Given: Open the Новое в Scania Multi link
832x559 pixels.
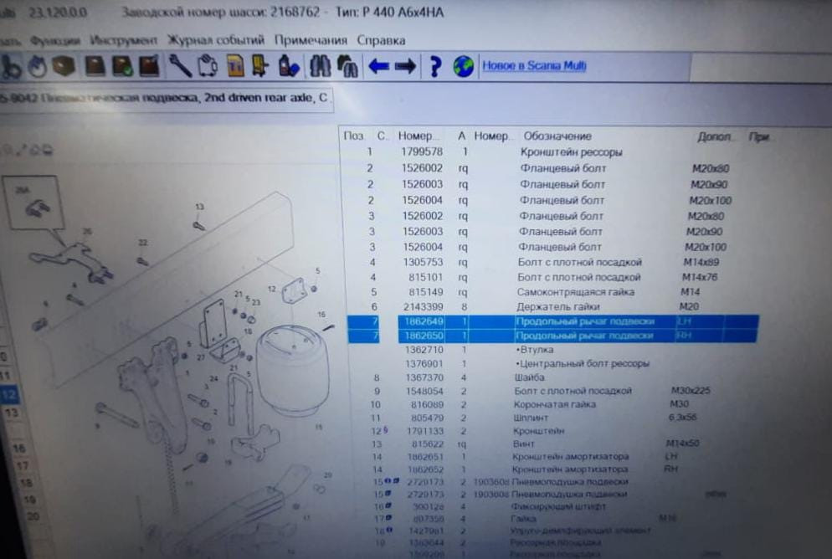Looking at the screenshot, I should tap(534, 66).
